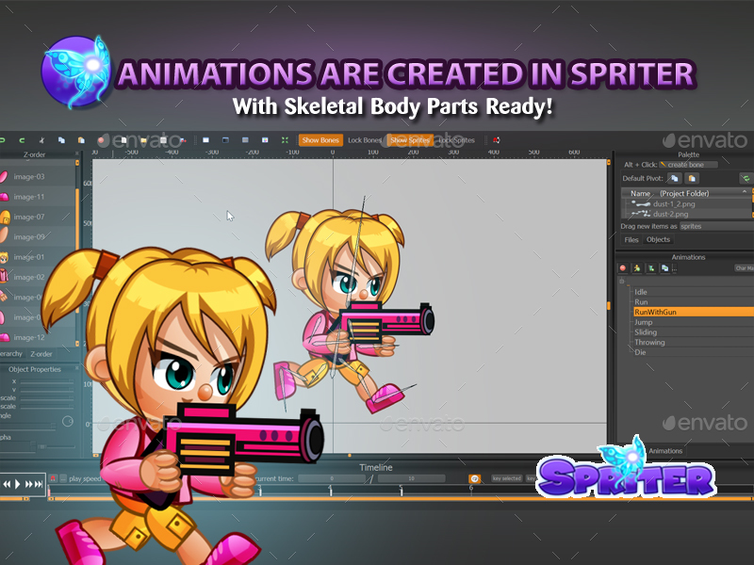The height and width of the screenshot is (565, 754).
Task: Collapse the Name column sort arrow in Palette
Action: [745, 191]
